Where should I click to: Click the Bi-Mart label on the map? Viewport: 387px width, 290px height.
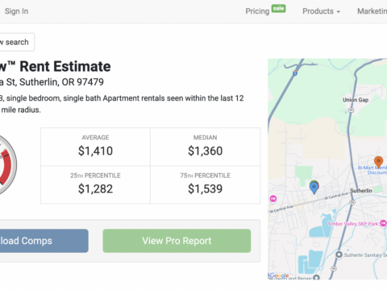(372, 170)
